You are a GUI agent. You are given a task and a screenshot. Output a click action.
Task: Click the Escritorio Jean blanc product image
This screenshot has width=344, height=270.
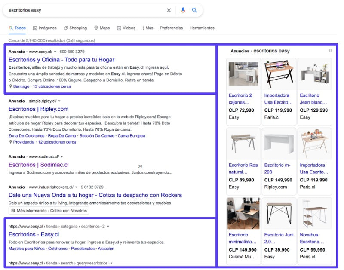315,74
